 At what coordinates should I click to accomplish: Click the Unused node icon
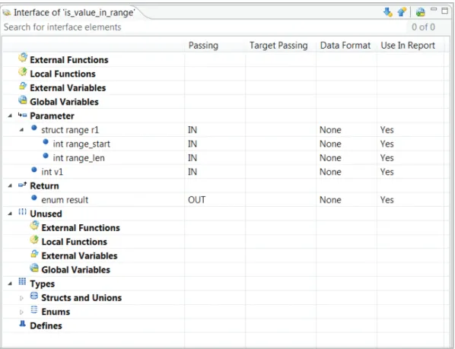(22, 211)
